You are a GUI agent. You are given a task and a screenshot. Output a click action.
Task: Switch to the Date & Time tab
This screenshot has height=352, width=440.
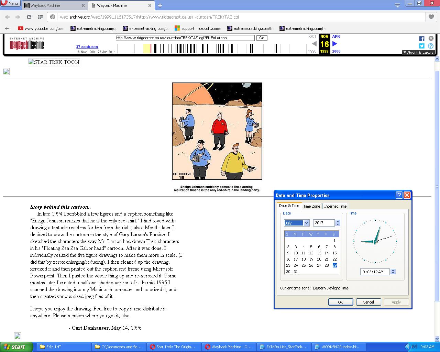tap(289, 206)
